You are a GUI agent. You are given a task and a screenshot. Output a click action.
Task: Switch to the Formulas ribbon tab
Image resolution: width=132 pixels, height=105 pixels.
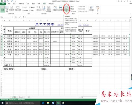pyautogui.click(x=28, y=4)
